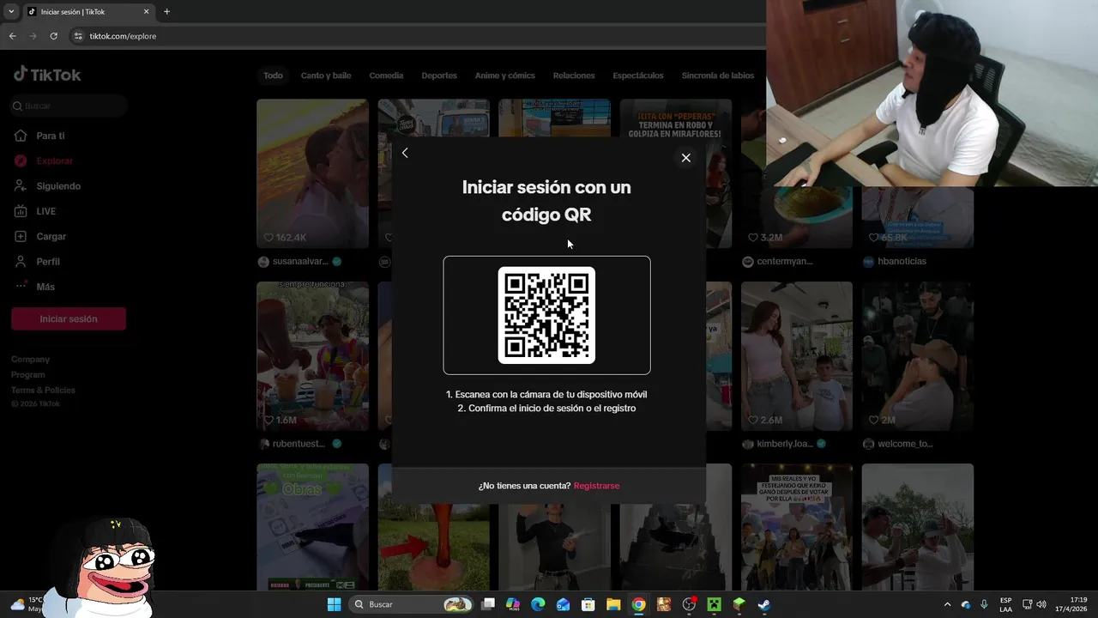This screenshot has width=1098, height=618.
Task: Close the QR login dialog
Action: point(685,158)
